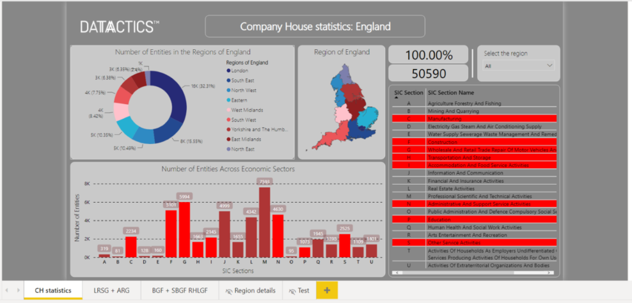This screenshot has width=632, height=303.
Task: Click the previous page arrow in tab bar
Action: [6, 290]
